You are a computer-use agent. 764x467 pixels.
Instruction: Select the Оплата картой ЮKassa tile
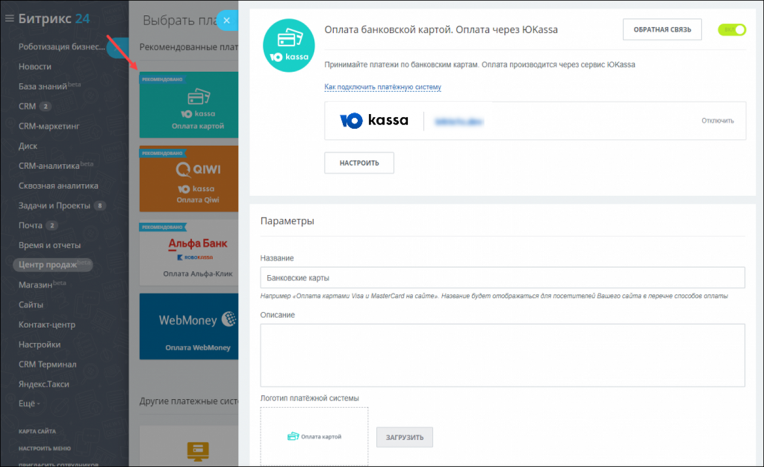[x=189, y=105]
